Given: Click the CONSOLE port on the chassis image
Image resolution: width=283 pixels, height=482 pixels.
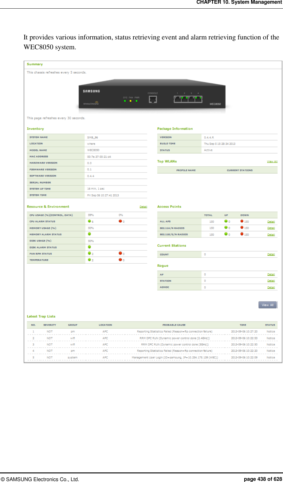Looking at the screenshot, I should click(x=153, y=99).
